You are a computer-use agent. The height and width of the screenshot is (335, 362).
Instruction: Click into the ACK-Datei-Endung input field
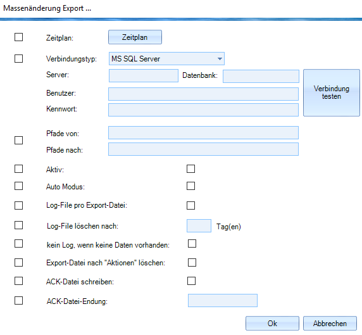pos(223,300)
